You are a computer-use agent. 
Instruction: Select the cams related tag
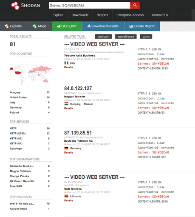[x=146, y=37]
